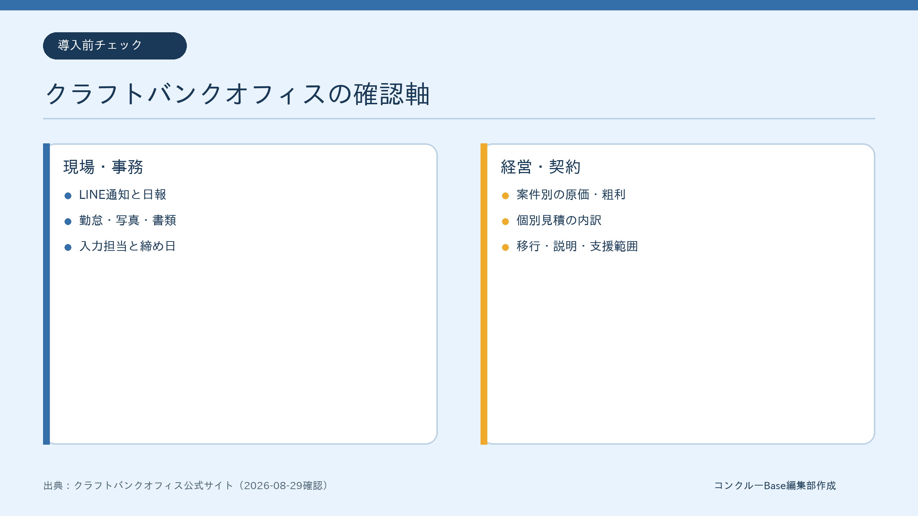Image resolution: width=918 pixels, height=516 pixels.
Task: Click the source note 出典：クラフトバンクオフィス公式サイト
Action: tap(186, 486)
